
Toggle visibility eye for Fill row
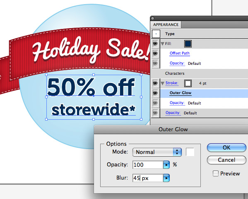(155, 43)
